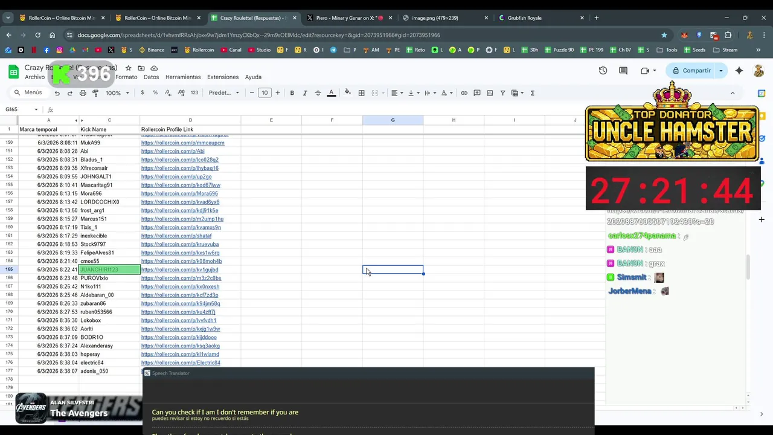Image resolution: width=773 pixels, height=435 pixels.
Task: Open the 123 number format menu
Action: click(x=194, y=93)
